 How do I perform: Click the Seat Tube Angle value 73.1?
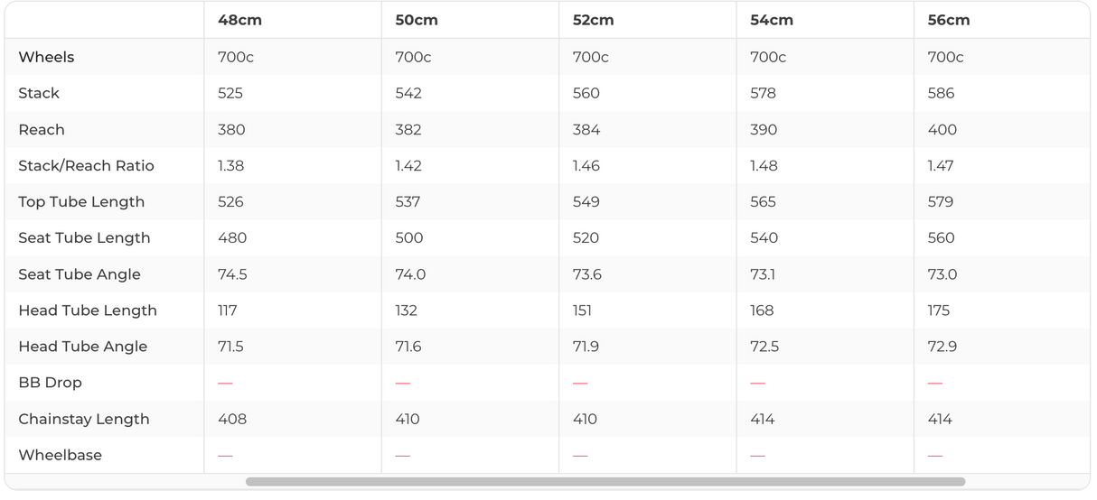click(x=763, y=274)
